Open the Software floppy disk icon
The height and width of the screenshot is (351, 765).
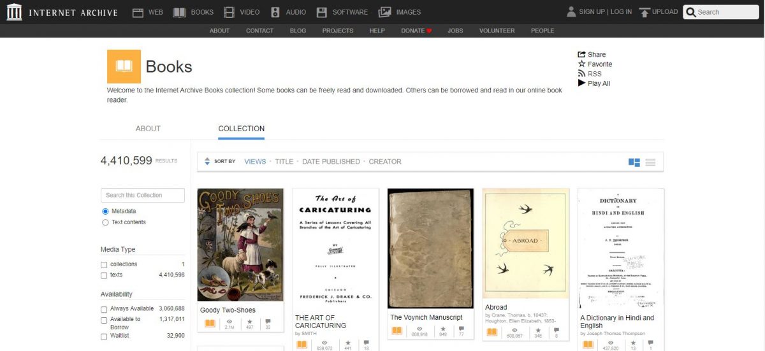pyautogui.click(x=322, y=12)
